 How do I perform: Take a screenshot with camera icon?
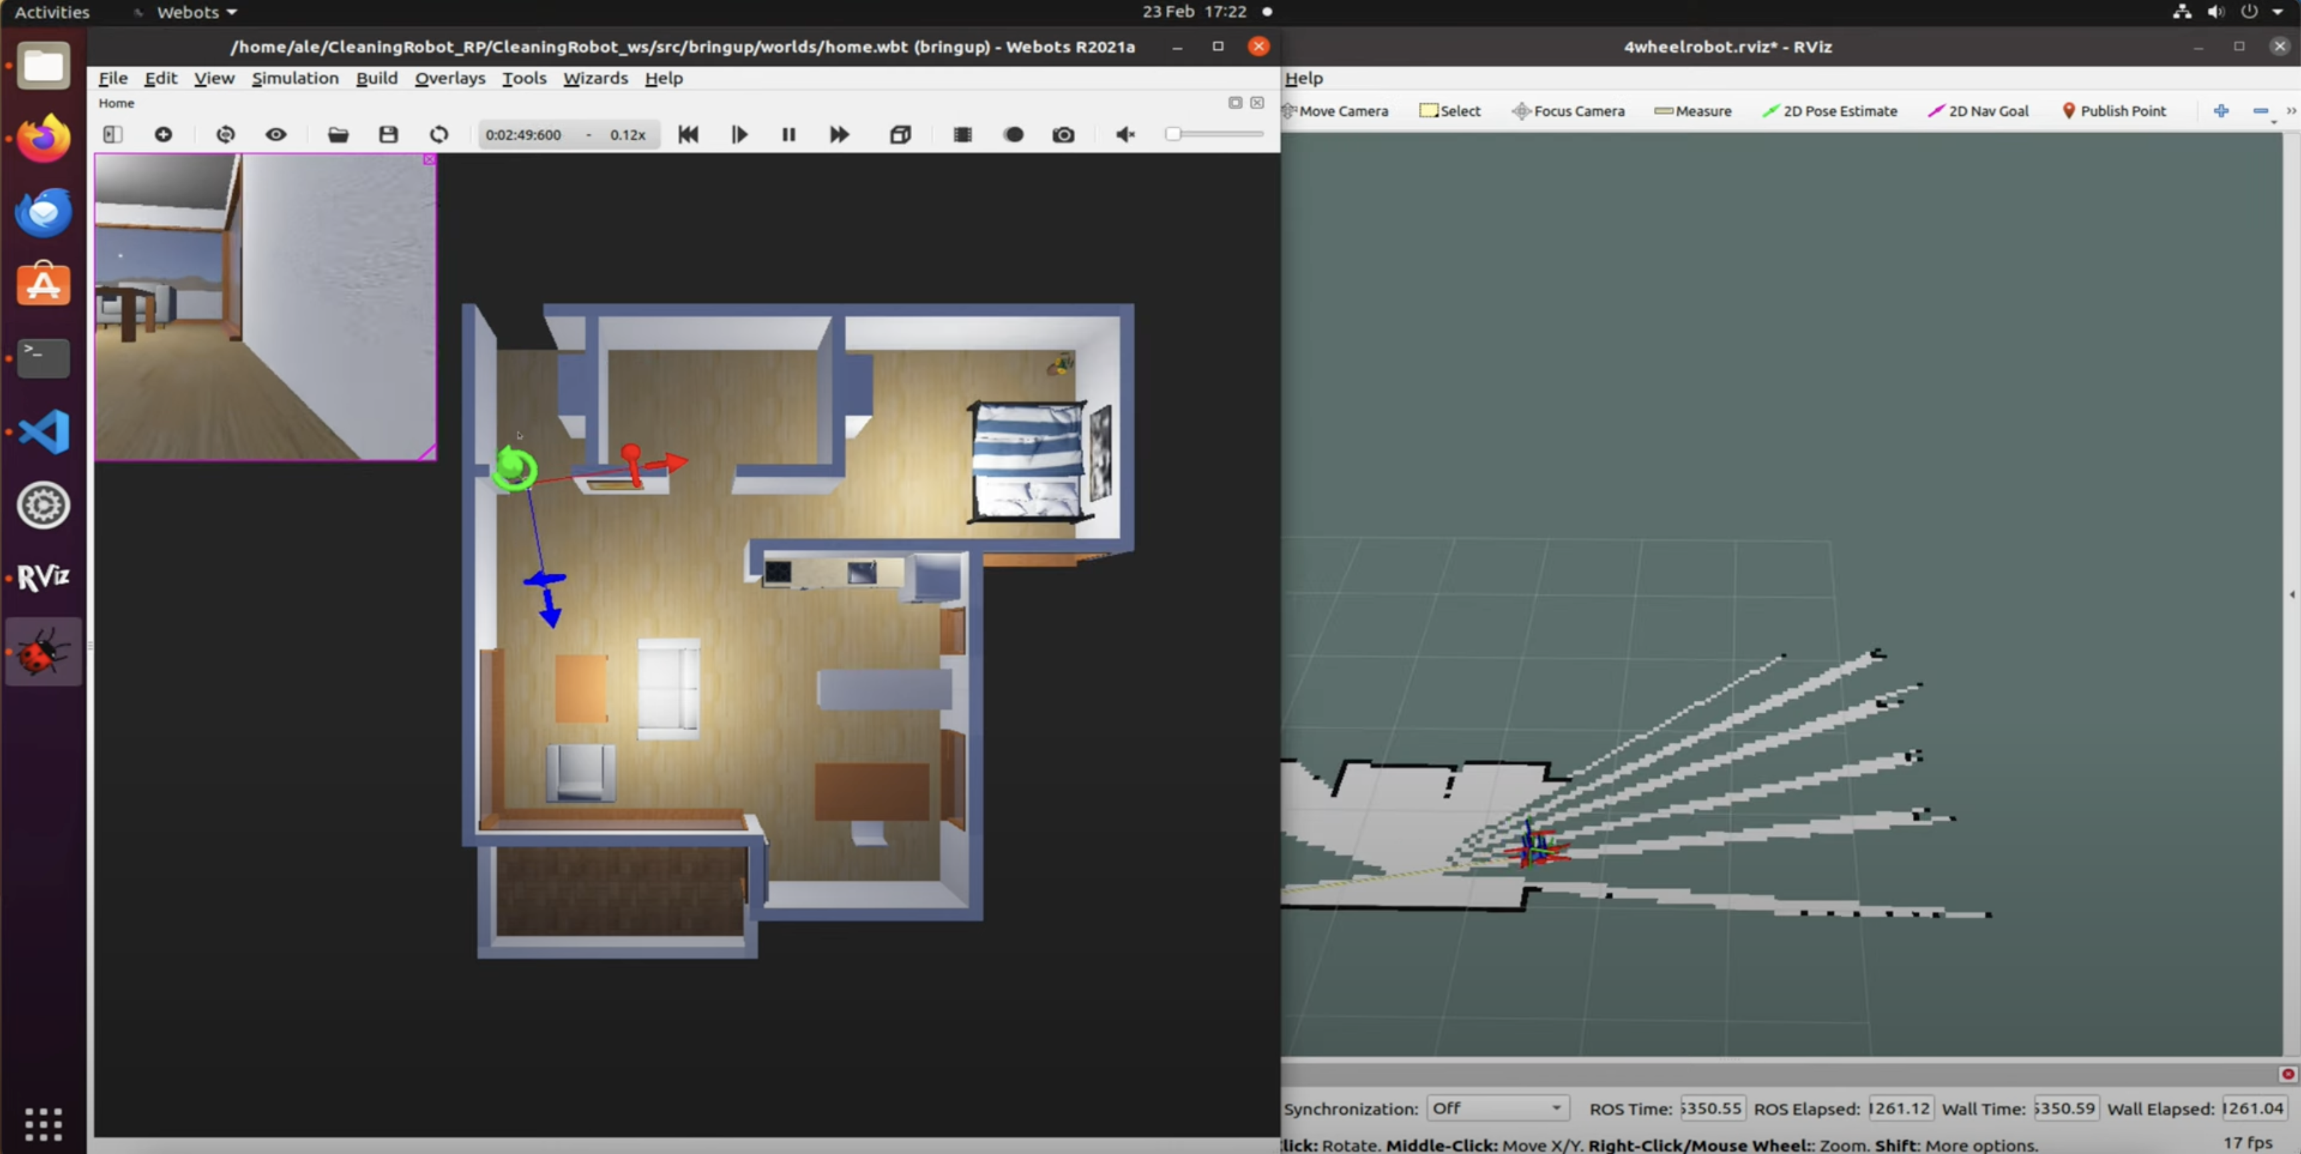click(x=1063, y=134)
